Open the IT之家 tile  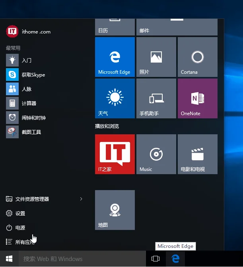[x=115, y=154]
